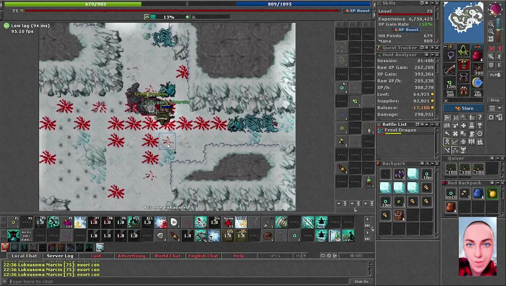Viewport: 506px width, 286px height.
Task: Minimize the Red Backpack panel
Action: coord(497,183)
